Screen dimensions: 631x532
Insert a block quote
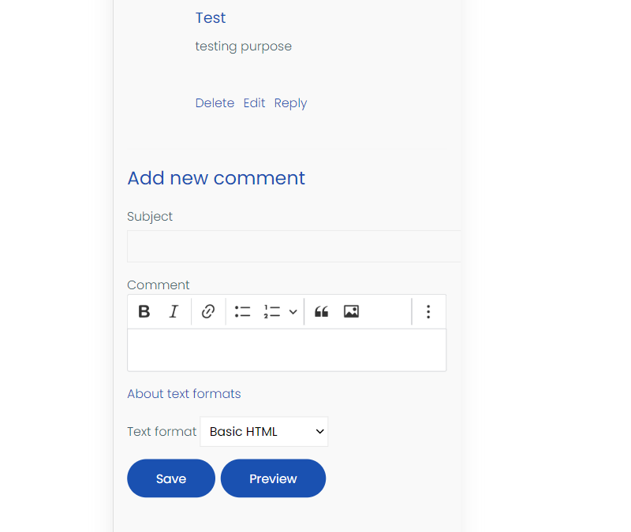pos(321,311)
